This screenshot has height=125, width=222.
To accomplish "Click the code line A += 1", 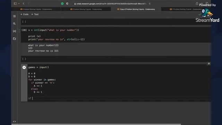I will tap(38, 86).
